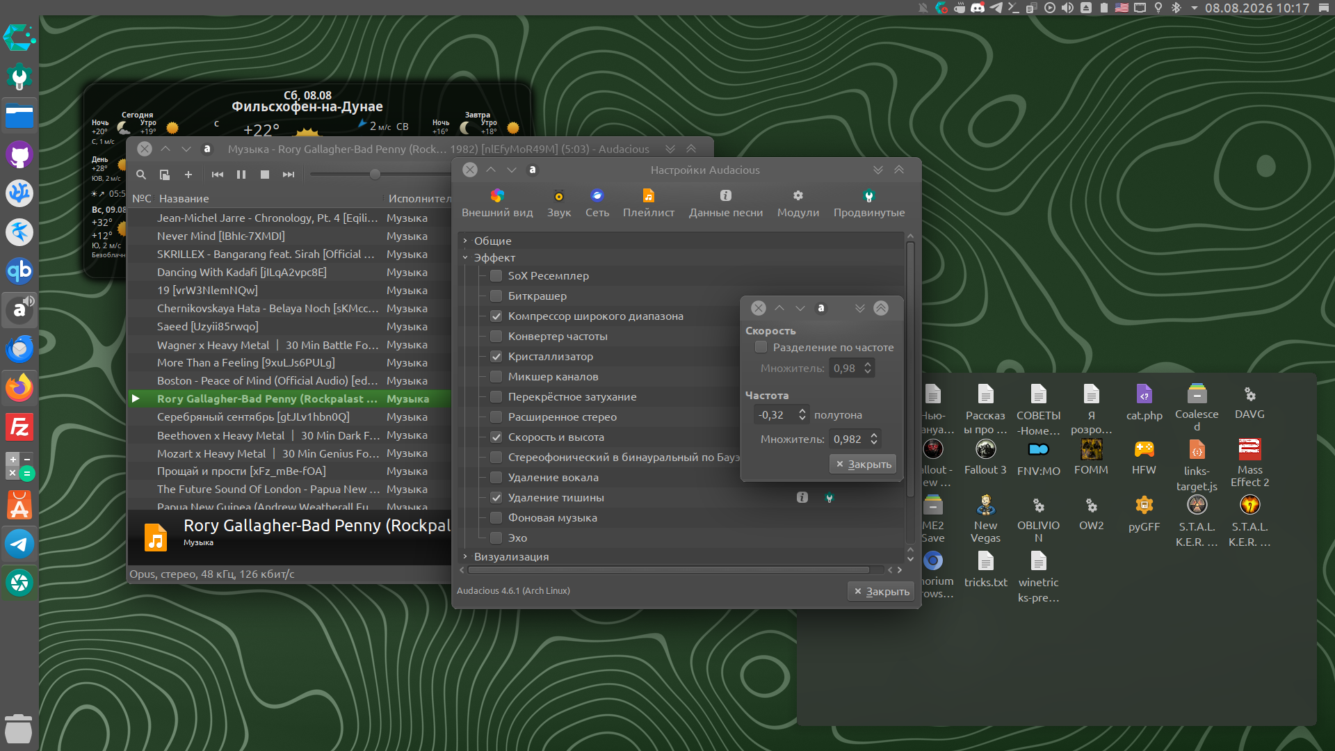Open the Внешний вид settings tab

pyautogui.click(x=497, y=203)
